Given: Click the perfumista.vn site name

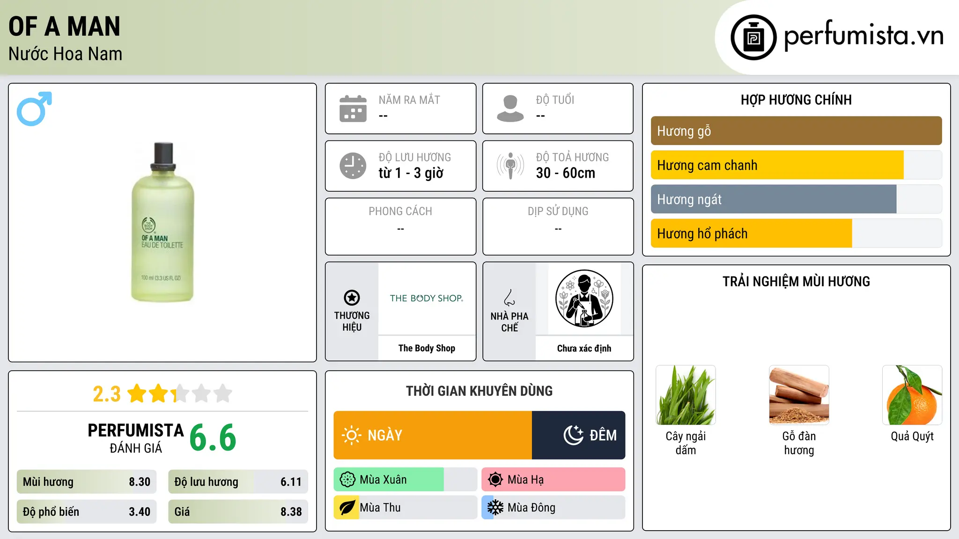Looking at the screenshot, I should coord(864,36).
